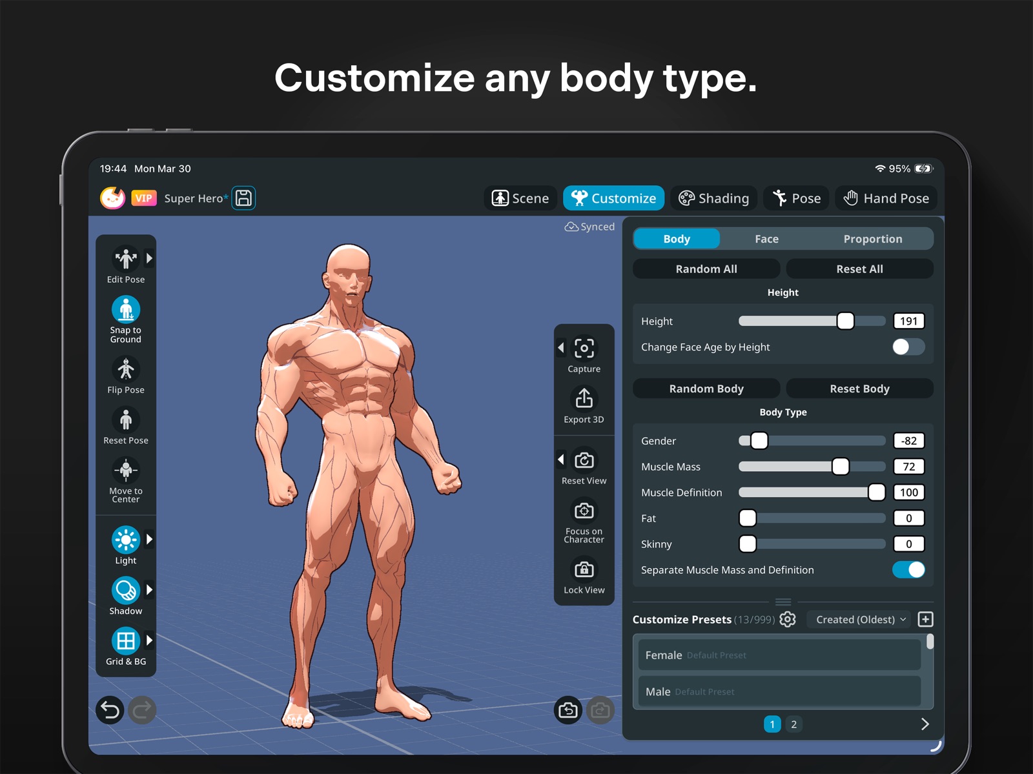The height and width of the screenshot is (774, 1033).
Task: Expand the Light options arrow
Action: [149, 539]
